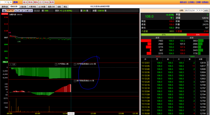
Task: Click the 鴻海 stock name
Action: pos(15,2)
